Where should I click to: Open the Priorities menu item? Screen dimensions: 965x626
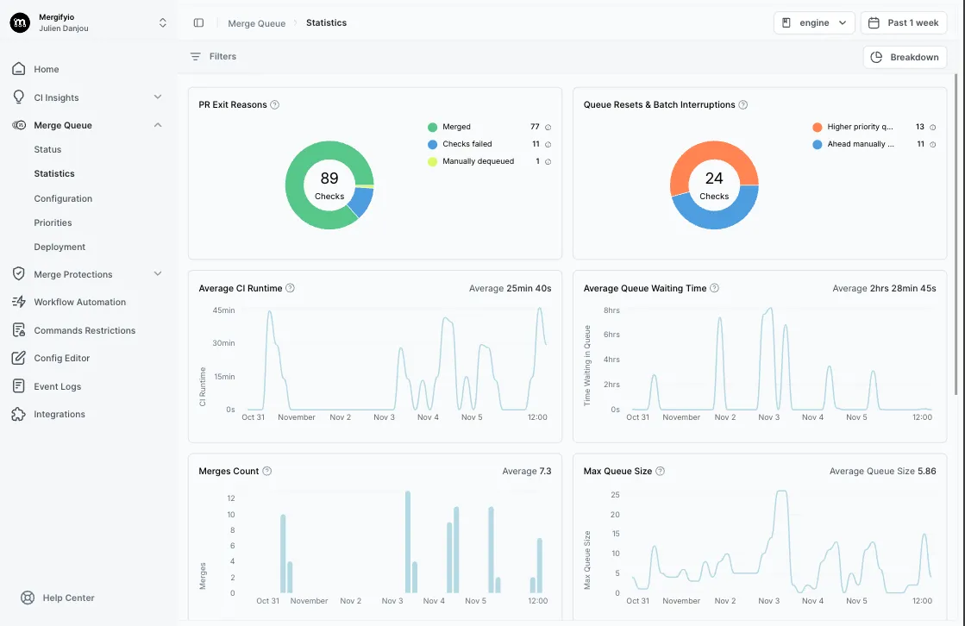tap(53, 222)
